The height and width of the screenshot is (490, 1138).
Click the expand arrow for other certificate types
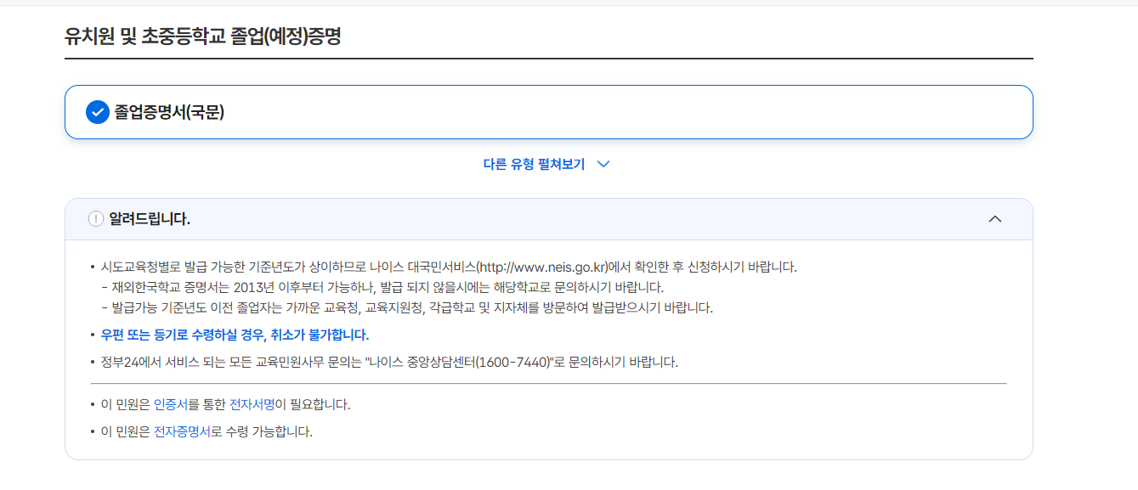[605, 164]
